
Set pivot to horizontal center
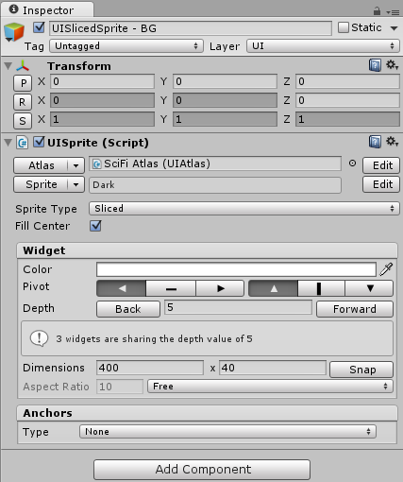171,288
